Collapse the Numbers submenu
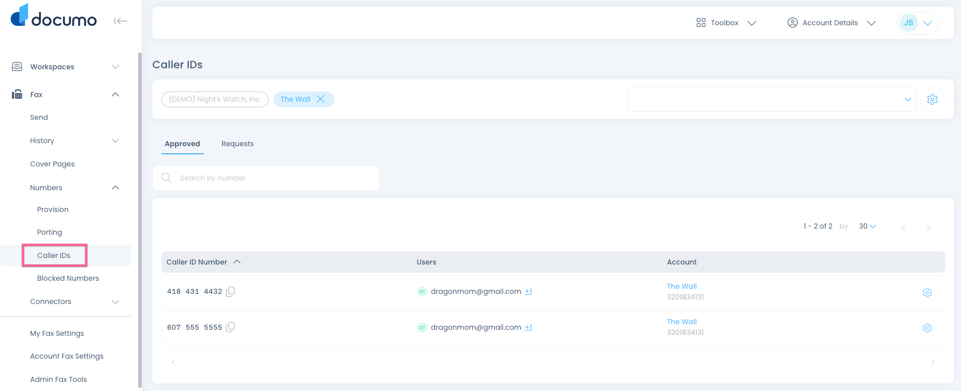The image size is (961, 391). (x=115, y=188)
